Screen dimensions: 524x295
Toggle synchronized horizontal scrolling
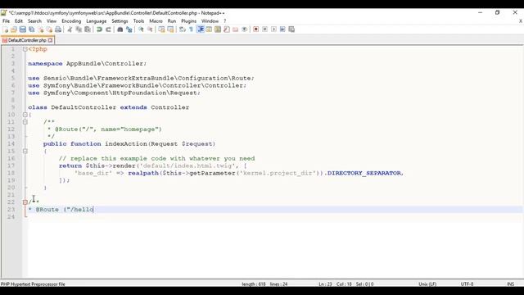170,29
